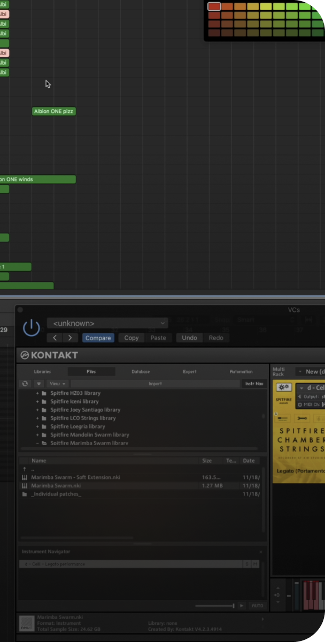Click the Redo button
The width and height of the screenshot is (325, 642).
pyautogui.click(x=216, y=338)
